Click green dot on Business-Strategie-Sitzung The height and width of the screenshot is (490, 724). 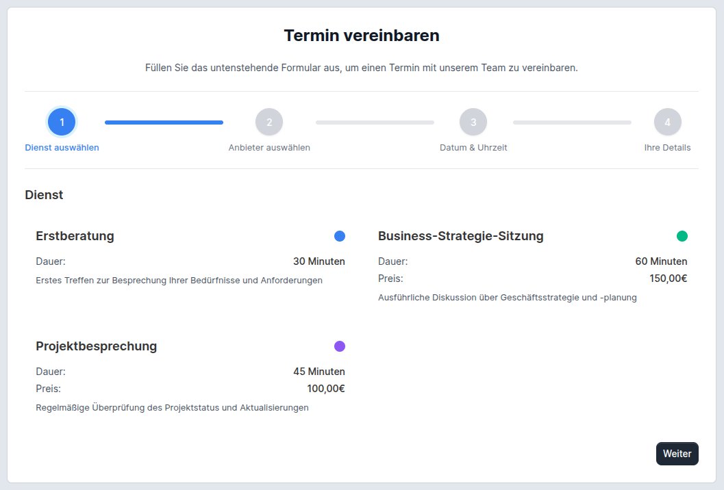(x=682, y=236)
